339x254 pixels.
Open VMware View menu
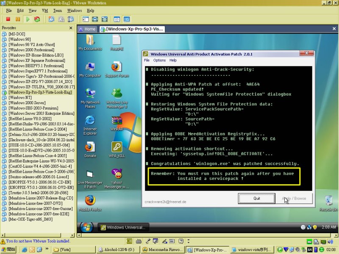click(x=33, y=11)
